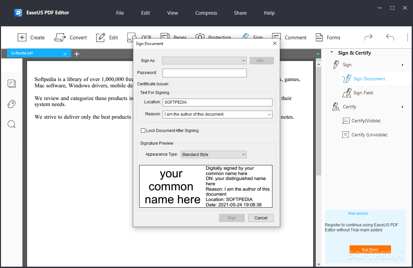The width and height of the screenshot is (413, 268).
Task: Enable Lock Document After Signing
Action: [143, 131]
